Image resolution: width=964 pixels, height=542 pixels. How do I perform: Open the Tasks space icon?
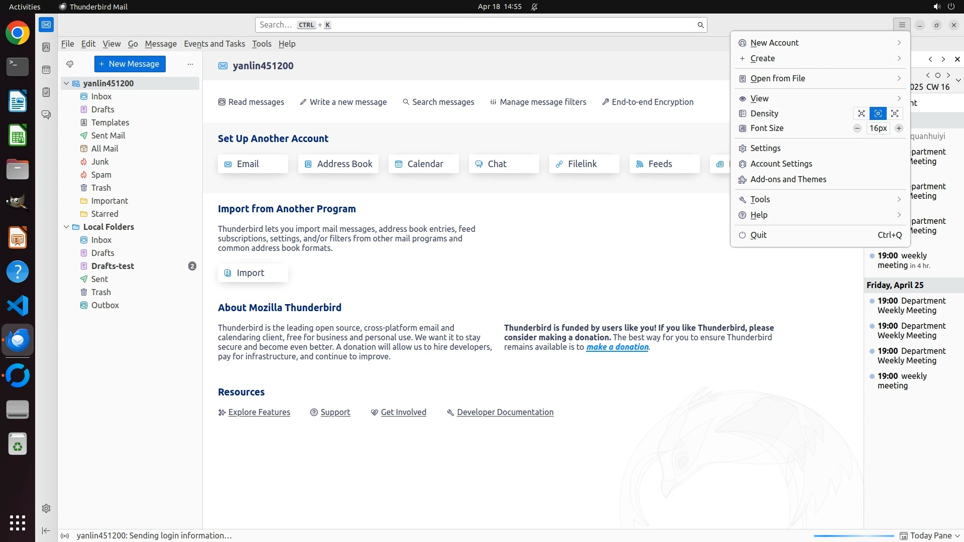(46, 92)
